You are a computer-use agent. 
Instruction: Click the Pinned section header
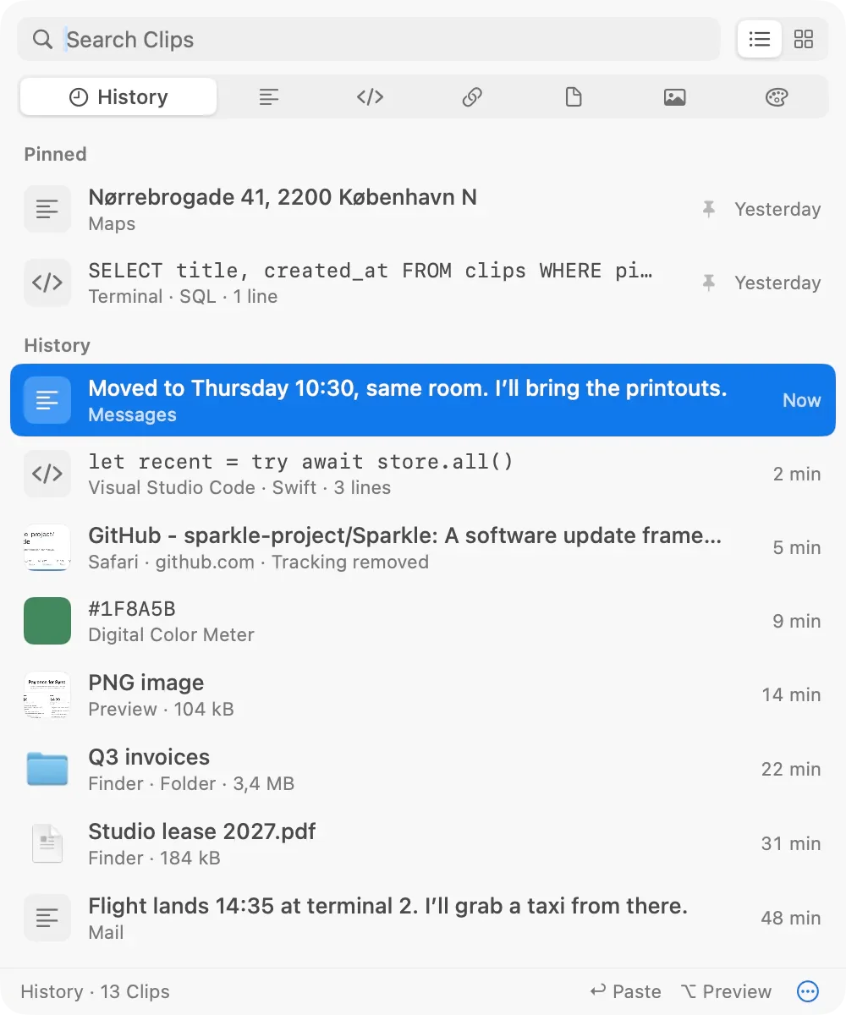click(55, 154)
